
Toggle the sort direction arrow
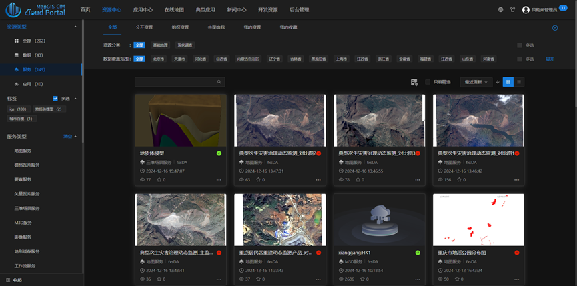(498, 82)
